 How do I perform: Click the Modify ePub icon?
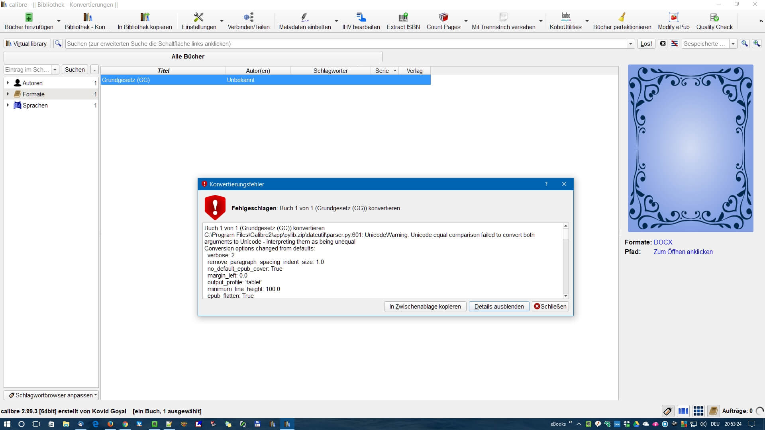coord(673,18)
